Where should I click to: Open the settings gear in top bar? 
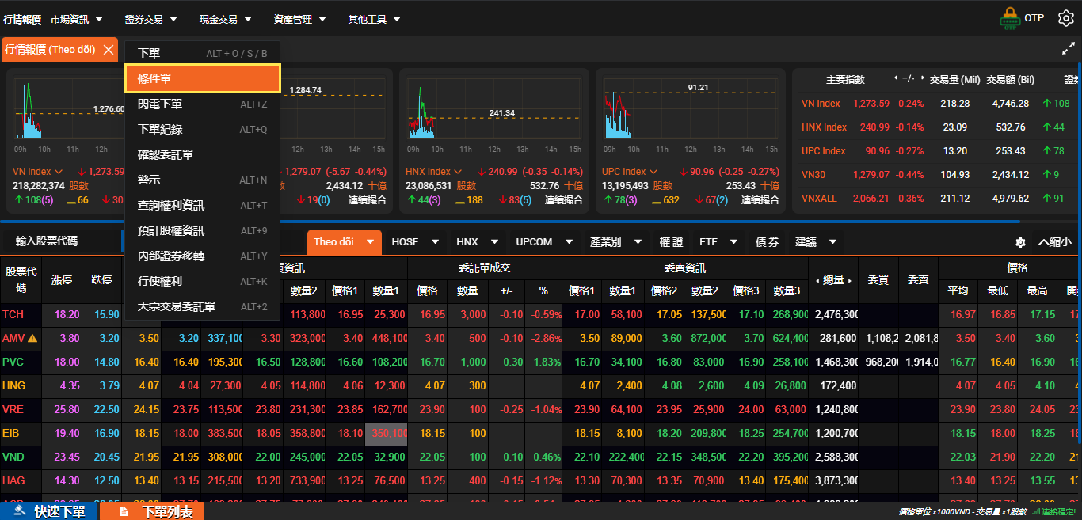coord(1065,19)
